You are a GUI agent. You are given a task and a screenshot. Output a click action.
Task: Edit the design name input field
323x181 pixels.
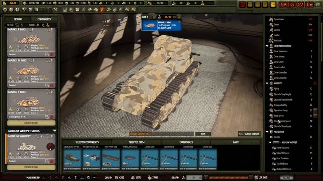point(161,134)
